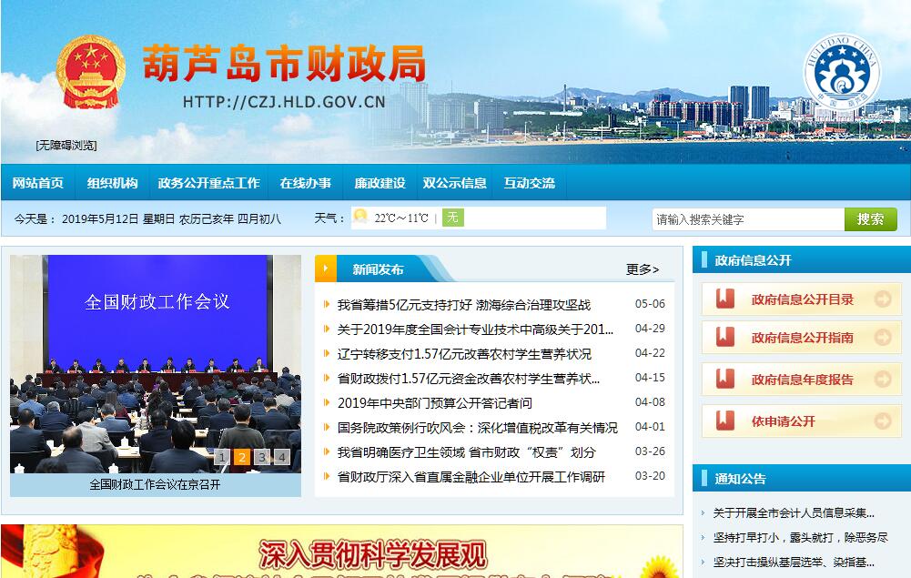
Task: Click the weather sun icon
Action: pos(360,218)
